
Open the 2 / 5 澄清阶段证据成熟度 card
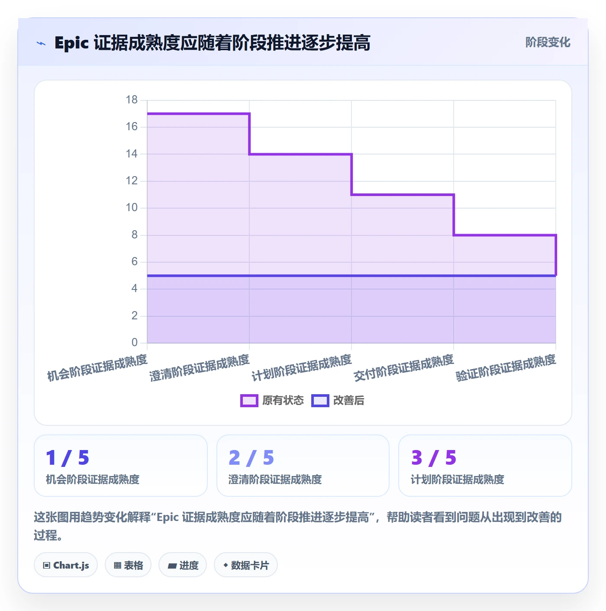[303, 466]
